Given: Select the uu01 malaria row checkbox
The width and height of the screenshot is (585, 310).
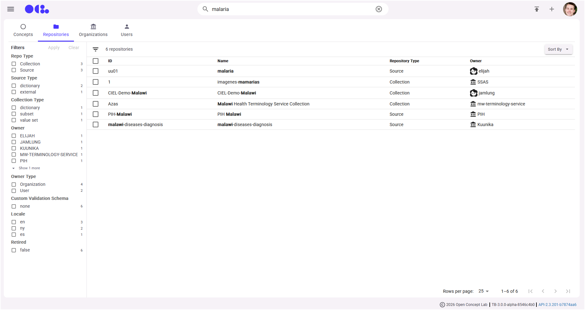Looking at the screenshot, I should pyautogui.click(x=96, y=71).
